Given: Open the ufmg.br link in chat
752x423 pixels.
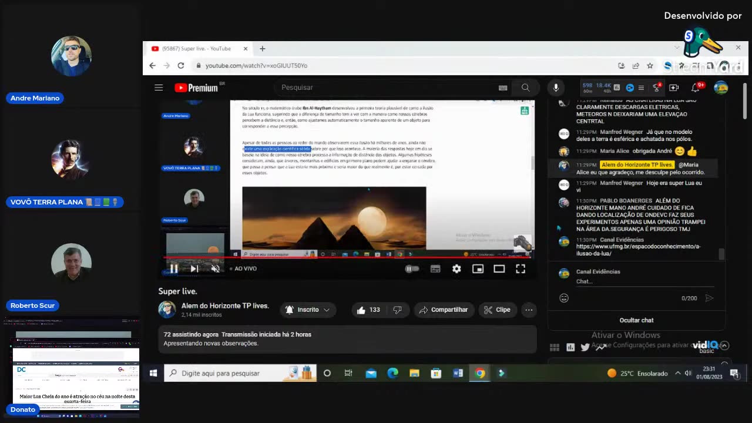Looking at the screenshot, I should 638,250.
